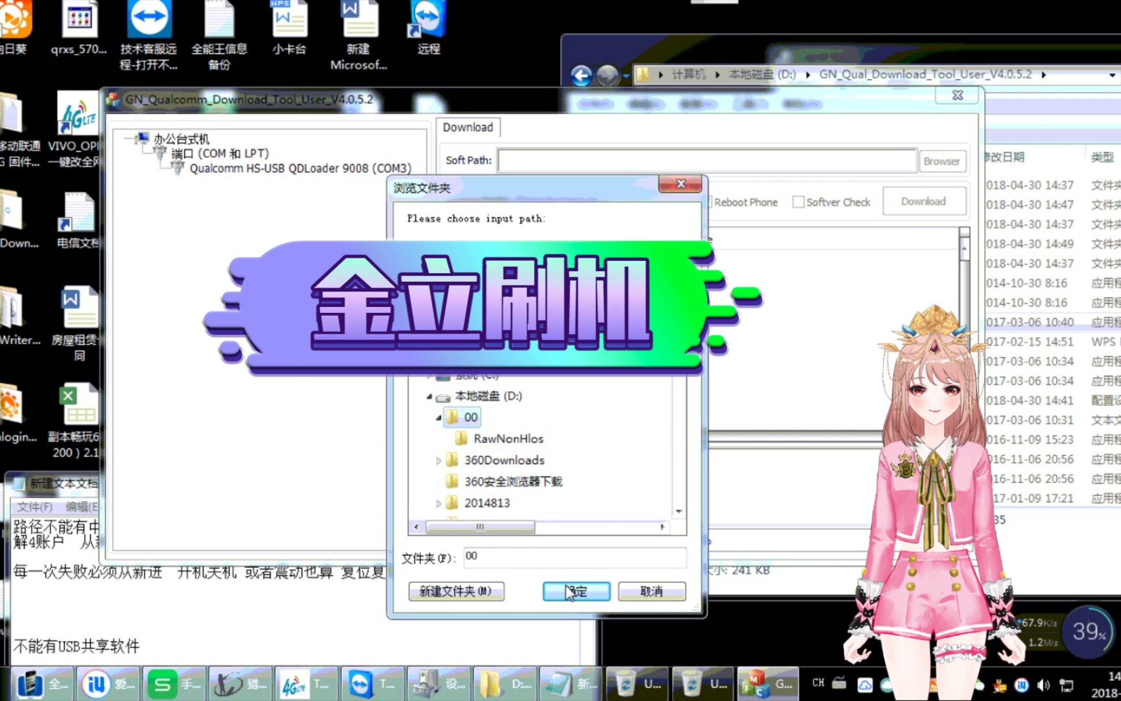Click the 文件夹(F) name field

tap(575, 557)
